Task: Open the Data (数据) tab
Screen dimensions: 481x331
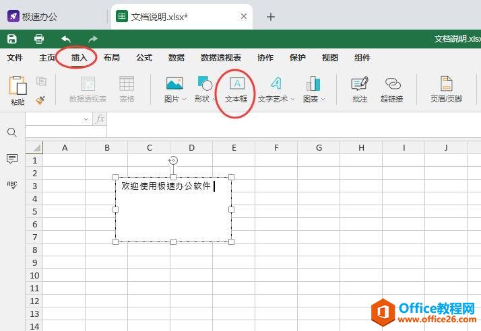Action: tap(177, 58)
